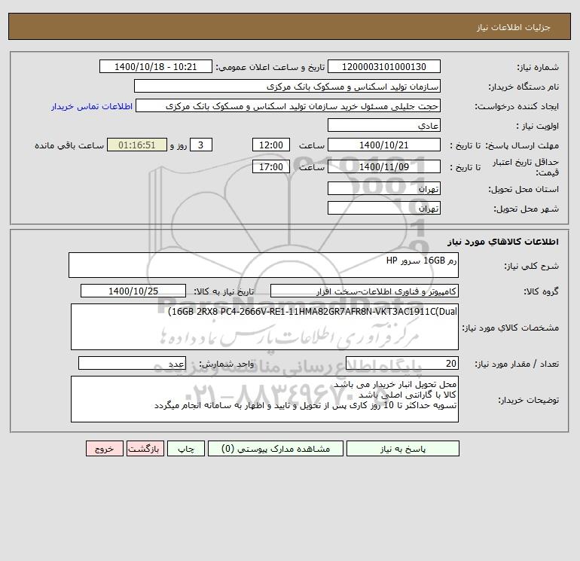
Task: Click the unit field عدد
Action: (132, 363)
